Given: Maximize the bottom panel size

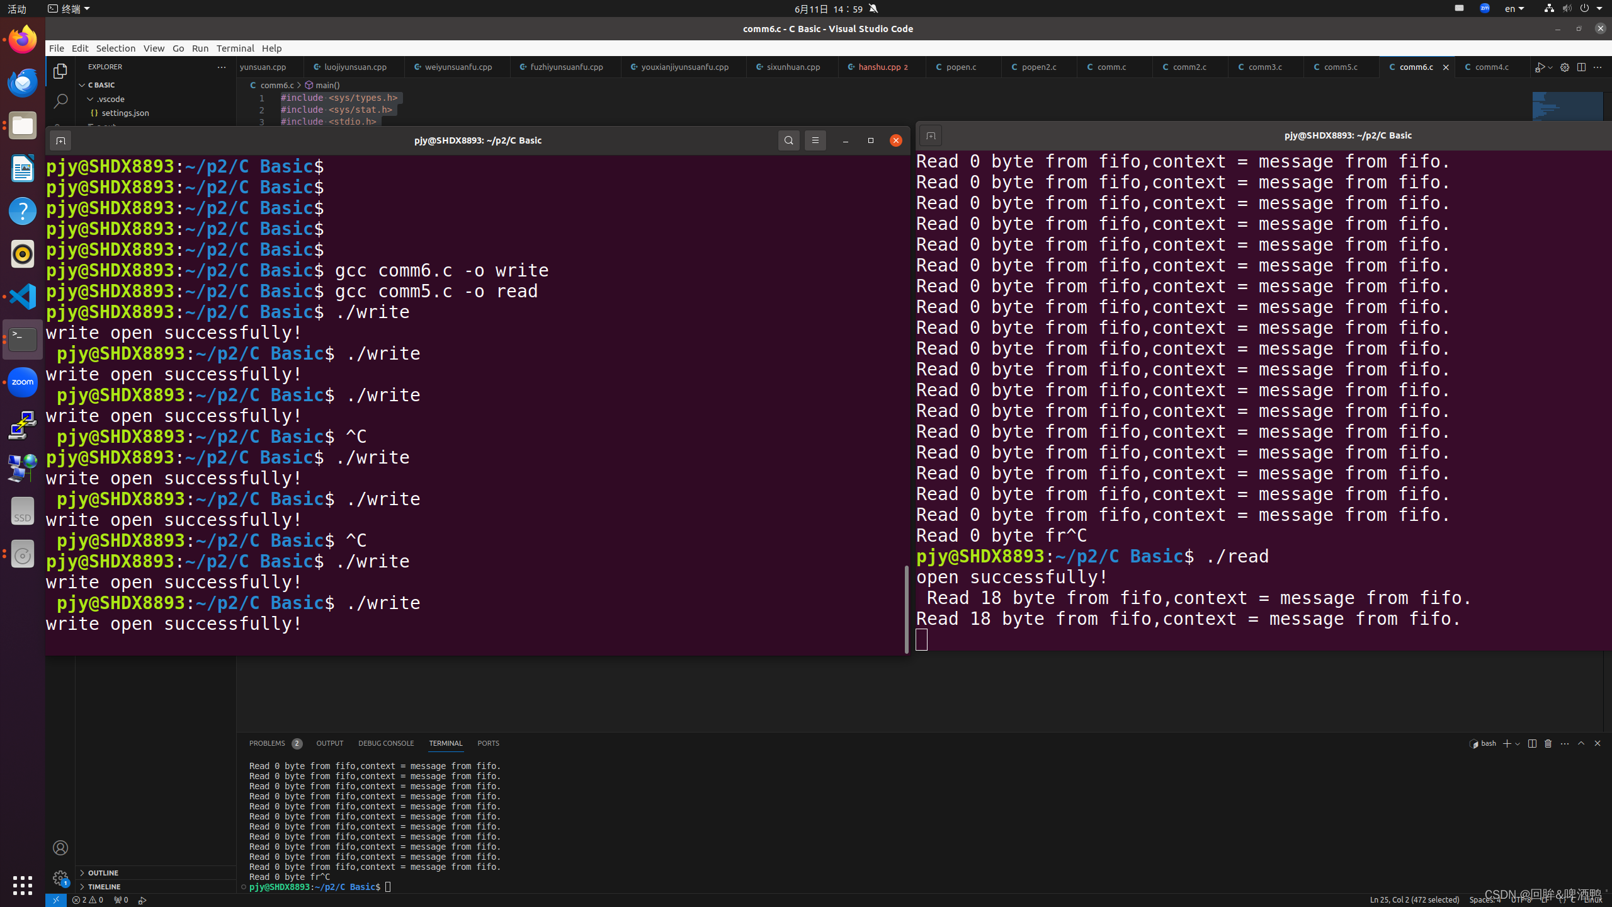Looking at the screenshot, I should click(x=1581, y=744).
